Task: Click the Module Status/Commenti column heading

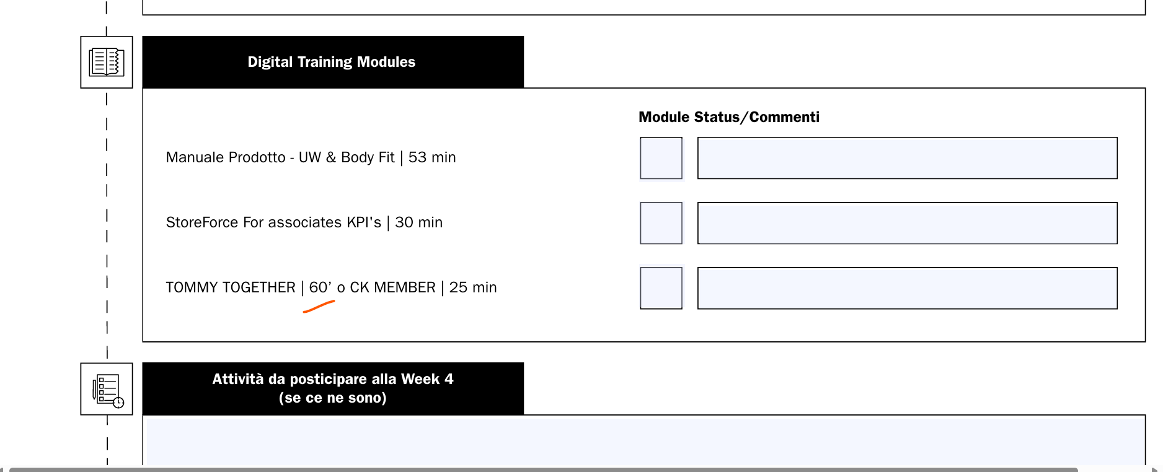Action: pyautogui.click(x=729, y=117)
